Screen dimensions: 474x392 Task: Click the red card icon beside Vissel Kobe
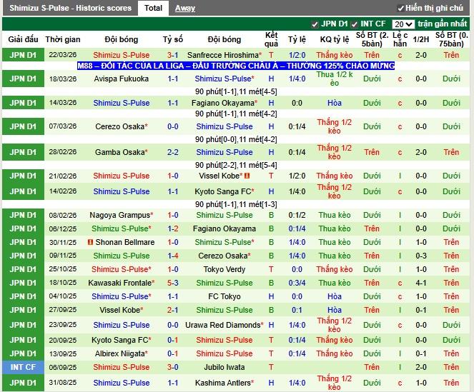tap(247, 176)
